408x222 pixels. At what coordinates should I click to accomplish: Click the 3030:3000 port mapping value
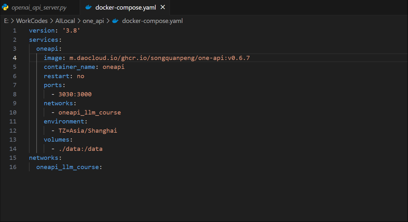click(x=75, y=94)
